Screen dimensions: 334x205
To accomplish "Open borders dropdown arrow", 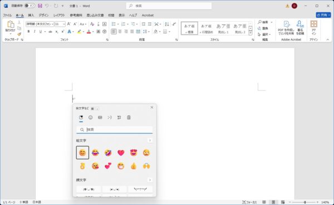I will (x=170, y=32).
